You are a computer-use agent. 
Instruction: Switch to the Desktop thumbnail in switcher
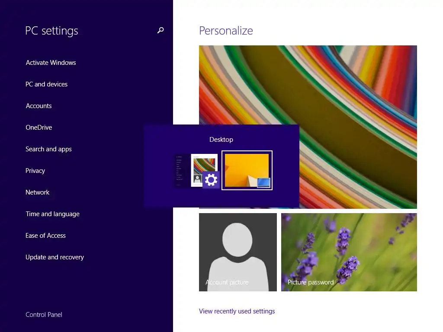247,170
